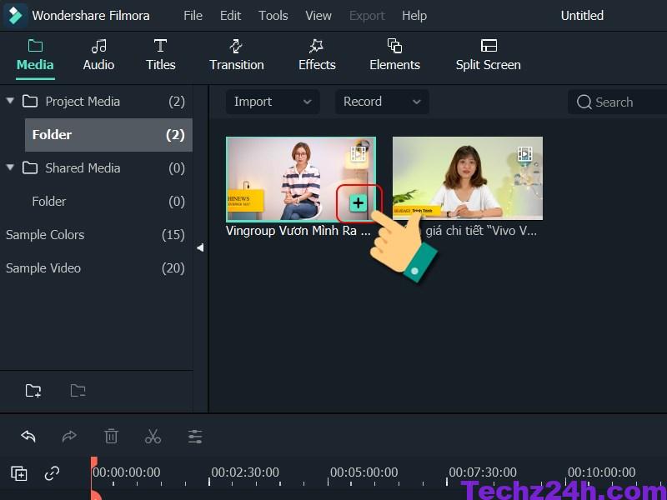Select the Project Media row
Screen dimensions: 667x500
point(96,101)
